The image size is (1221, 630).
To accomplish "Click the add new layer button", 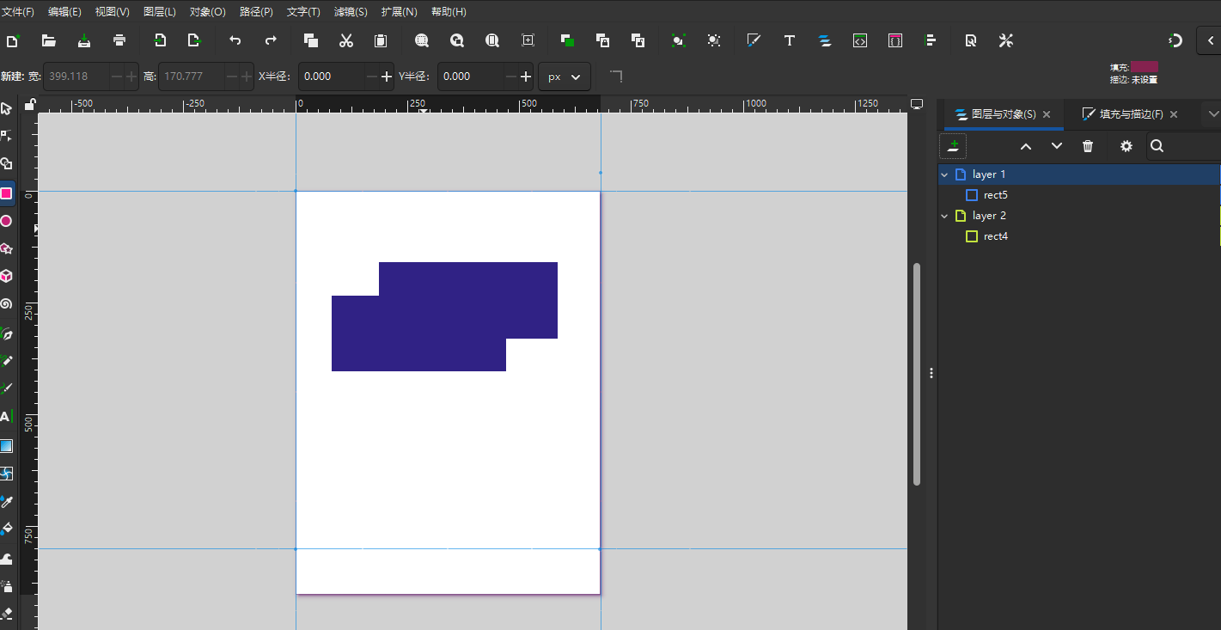I will click(x=953, y=146).
